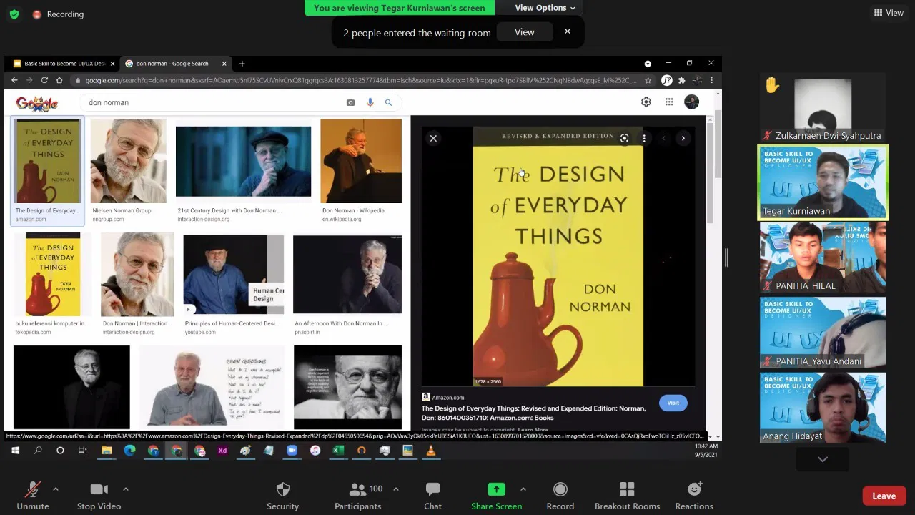
Task: Leave the meeting
Action: coord(884,496)
